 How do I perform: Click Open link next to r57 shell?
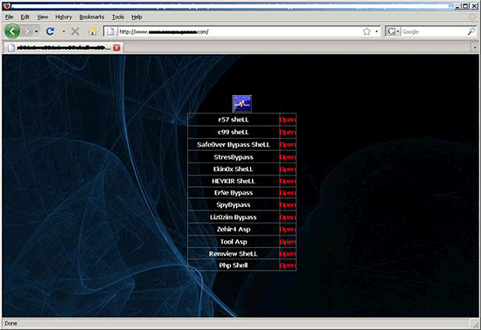(x=288, y=120)
